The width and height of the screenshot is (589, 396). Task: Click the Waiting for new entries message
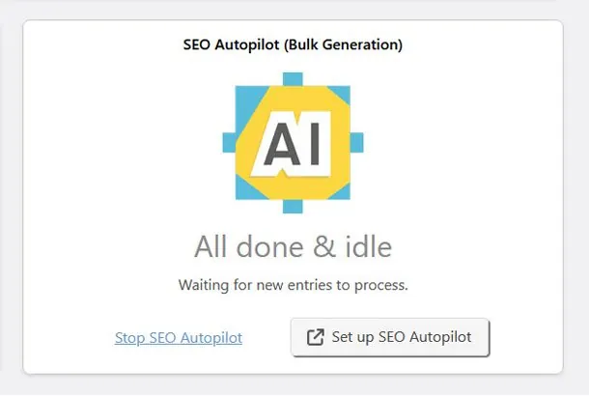293,285
